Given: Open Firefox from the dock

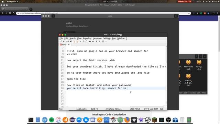Looking at the screenshot, I should coord(127,120).
